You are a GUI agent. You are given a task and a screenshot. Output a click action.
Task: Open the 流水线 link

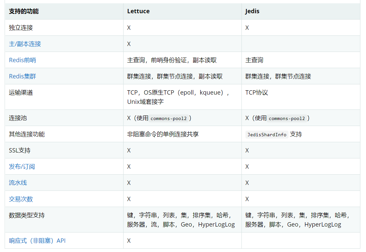(x=18, y=183)
